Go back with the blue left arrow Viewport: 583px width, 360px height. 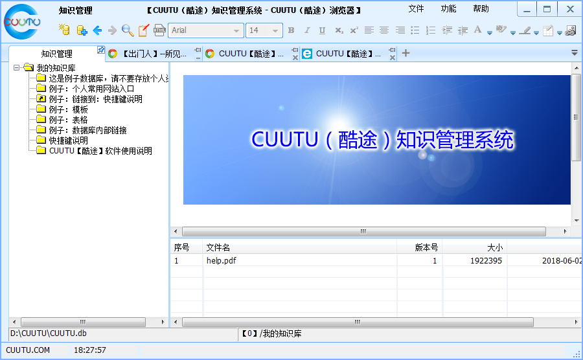click(97, 30)
